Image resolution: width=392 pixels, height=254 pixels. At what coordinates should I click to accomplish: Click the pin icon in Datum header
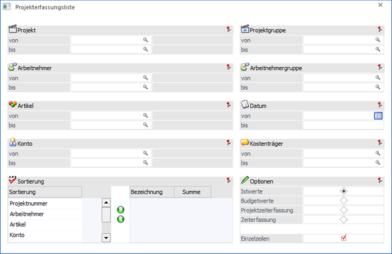point(380,105)
